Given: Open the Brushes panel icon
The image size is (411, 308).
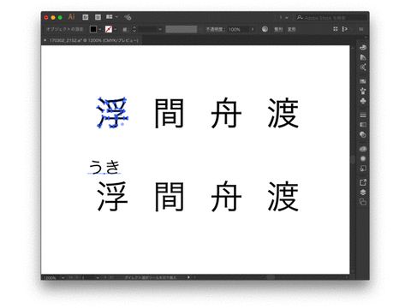Looking at the screenshot, I should click(363, 91).
